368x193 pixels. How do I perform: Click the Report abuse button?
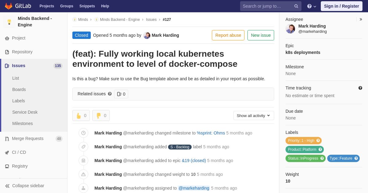click(228, 35)
